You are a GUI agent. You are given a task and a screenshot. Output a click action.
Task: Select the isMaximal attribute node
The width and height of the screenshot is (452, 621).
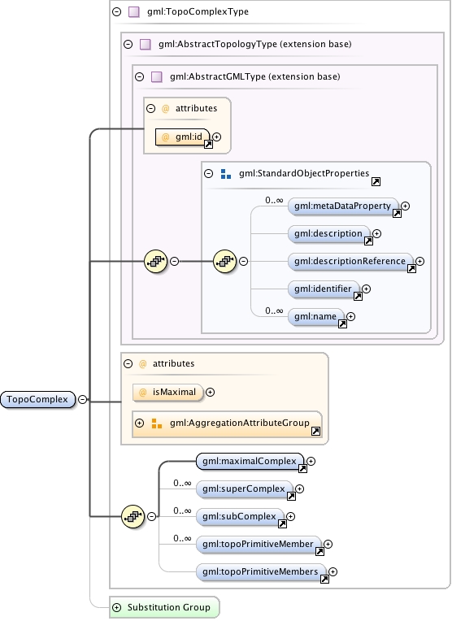tap(168, 393)
